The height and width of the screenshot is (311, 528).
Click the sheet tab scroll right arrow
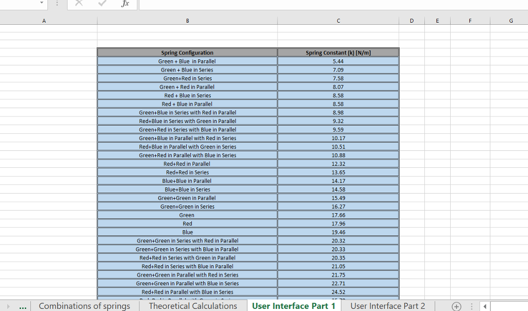(x=8, y=306)
